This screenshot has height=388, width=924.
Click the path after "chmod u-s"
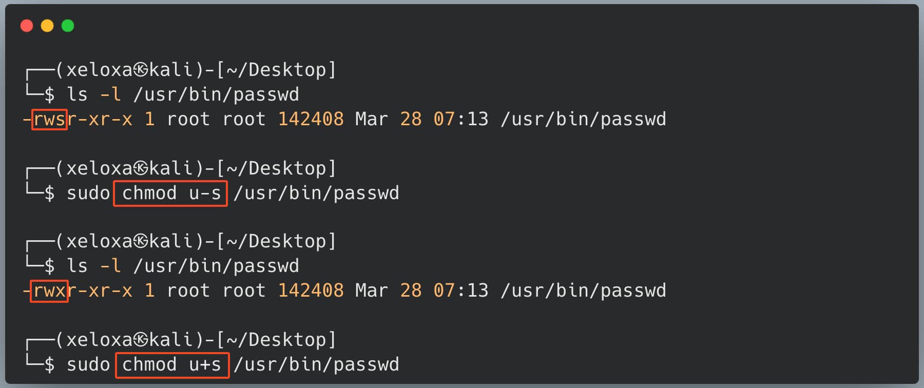coord(316,193)
